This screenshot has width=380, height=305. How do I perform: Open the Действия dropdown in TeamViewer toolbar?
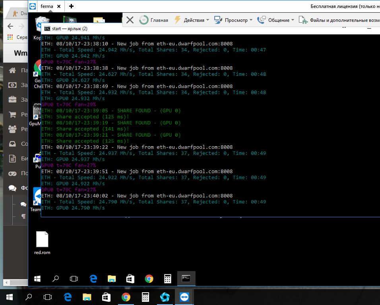coord(192,20)
